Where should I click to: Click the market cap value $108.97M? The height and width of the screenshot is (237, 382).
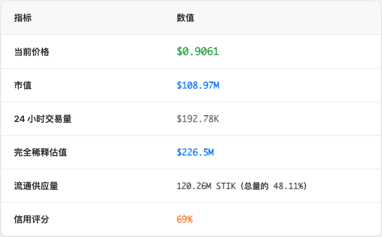tap(198, 85)
